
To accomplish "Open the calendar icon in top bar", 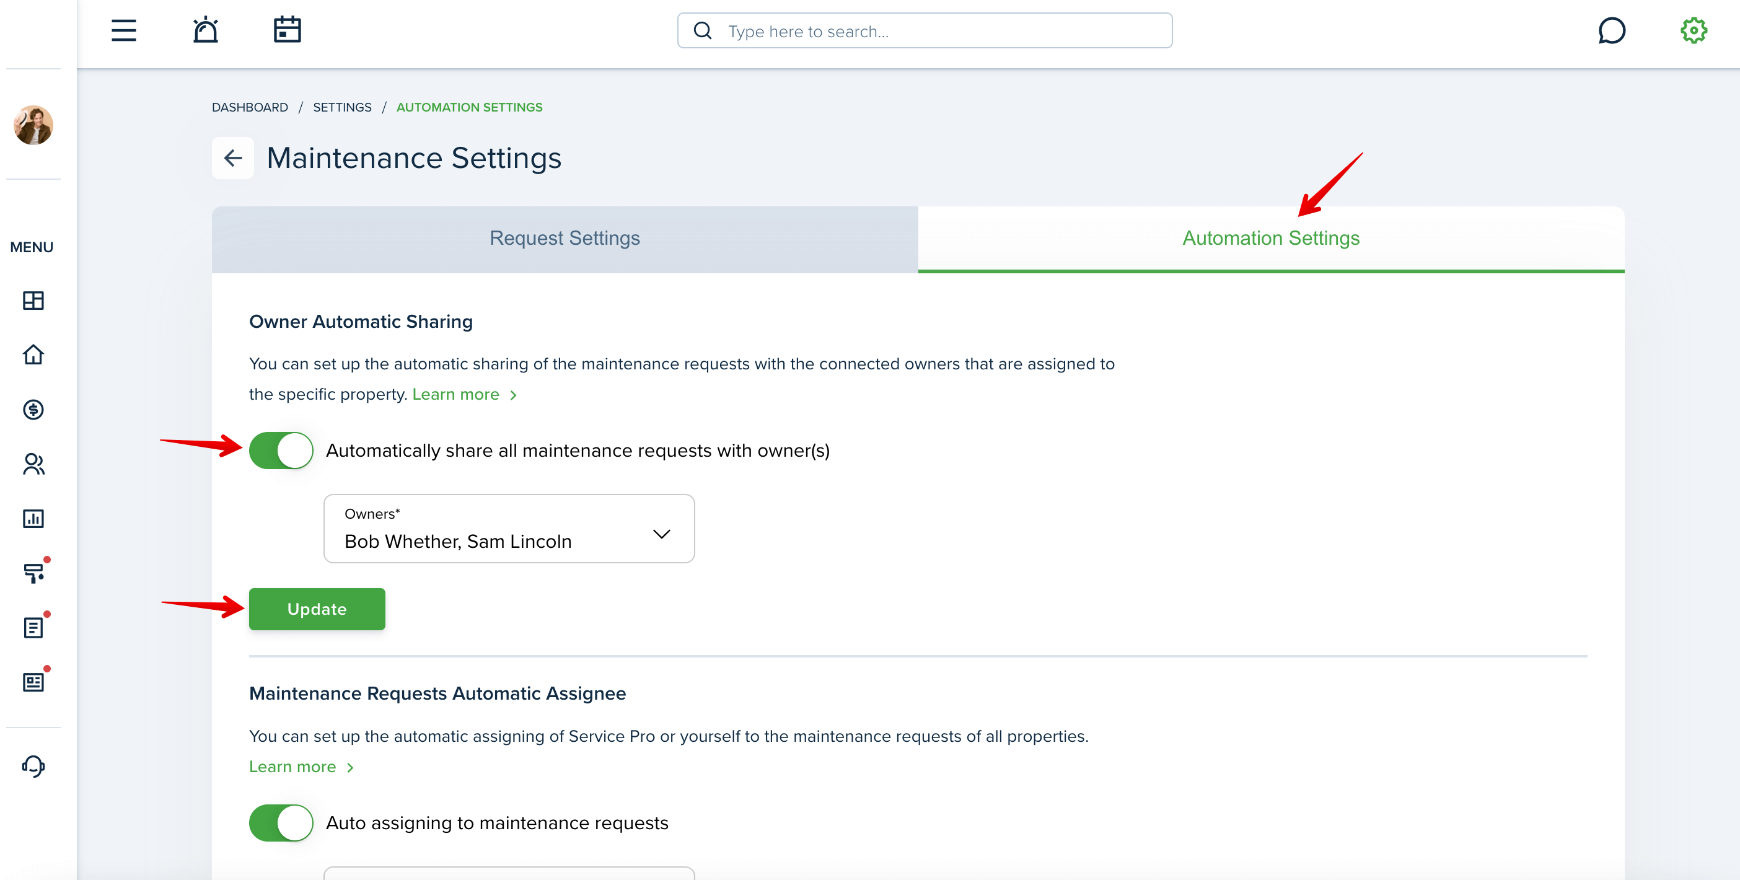I will [x=287, y=30].
